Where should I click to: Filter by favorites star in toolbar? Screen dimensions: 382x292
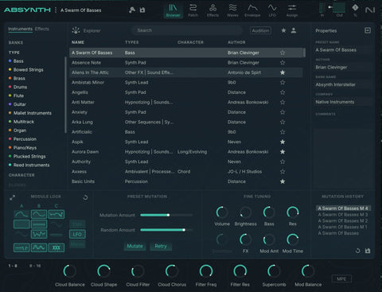tap(283, 30)
